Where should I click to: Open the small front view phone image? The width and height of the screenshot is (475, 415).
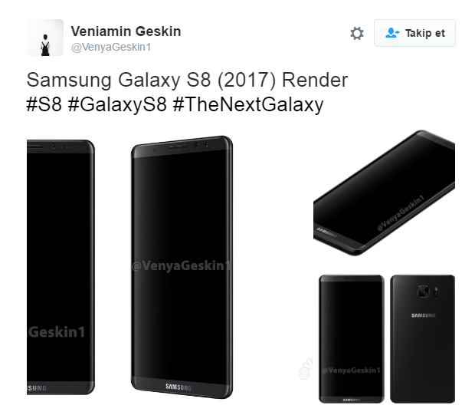(x=352, y=339)
